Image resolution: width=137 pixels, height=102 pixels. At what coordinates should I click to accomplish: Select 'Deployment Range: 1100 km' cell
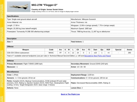click(x=102, y=75)
